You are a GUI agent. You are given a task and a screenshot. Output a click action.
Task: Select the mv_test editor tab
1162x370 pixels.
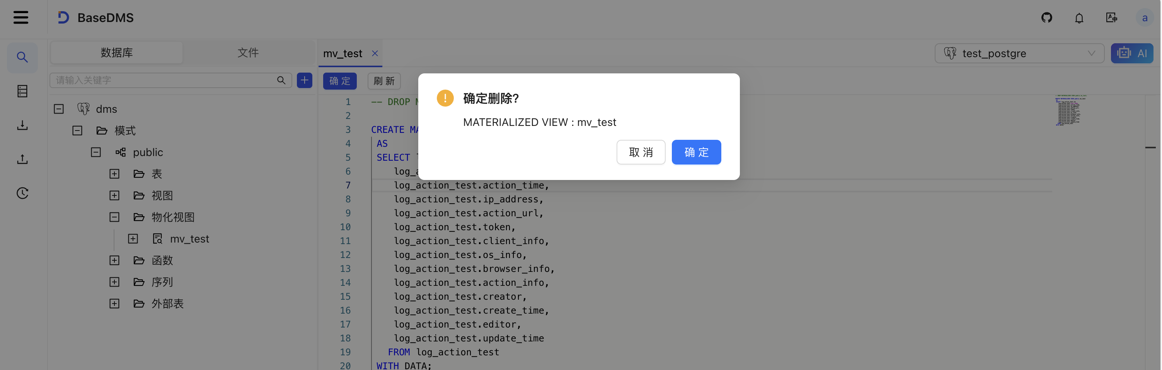tap(342, 53)
